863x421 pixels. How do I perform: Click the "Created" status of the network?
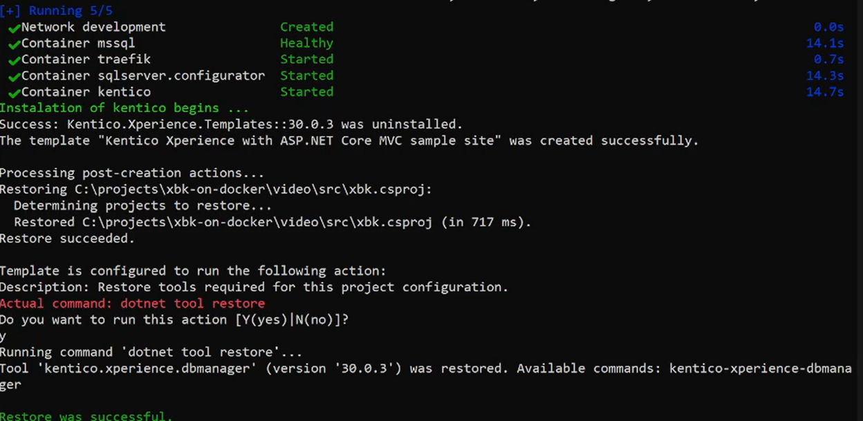[x=306, y=27]
